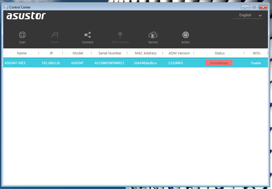Click MAC address 10:bf:48:8a:f8:ce
Viewport: 272px width, 189px height.
(x=145, y=63)
